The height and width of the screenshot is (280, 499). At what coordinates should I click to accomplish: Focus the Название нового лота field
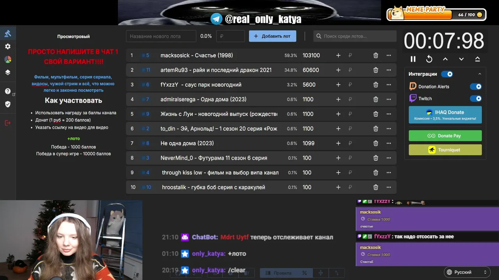[161, 36]
